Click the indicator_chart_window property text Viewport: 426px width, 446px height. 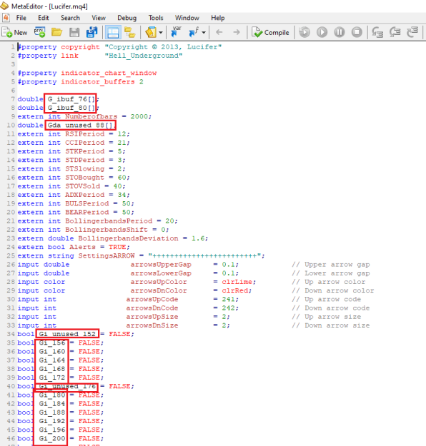tap(109, 73)
